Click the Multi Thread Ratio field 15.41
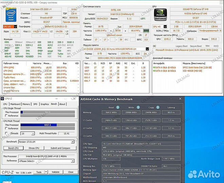 coord(67,134)
